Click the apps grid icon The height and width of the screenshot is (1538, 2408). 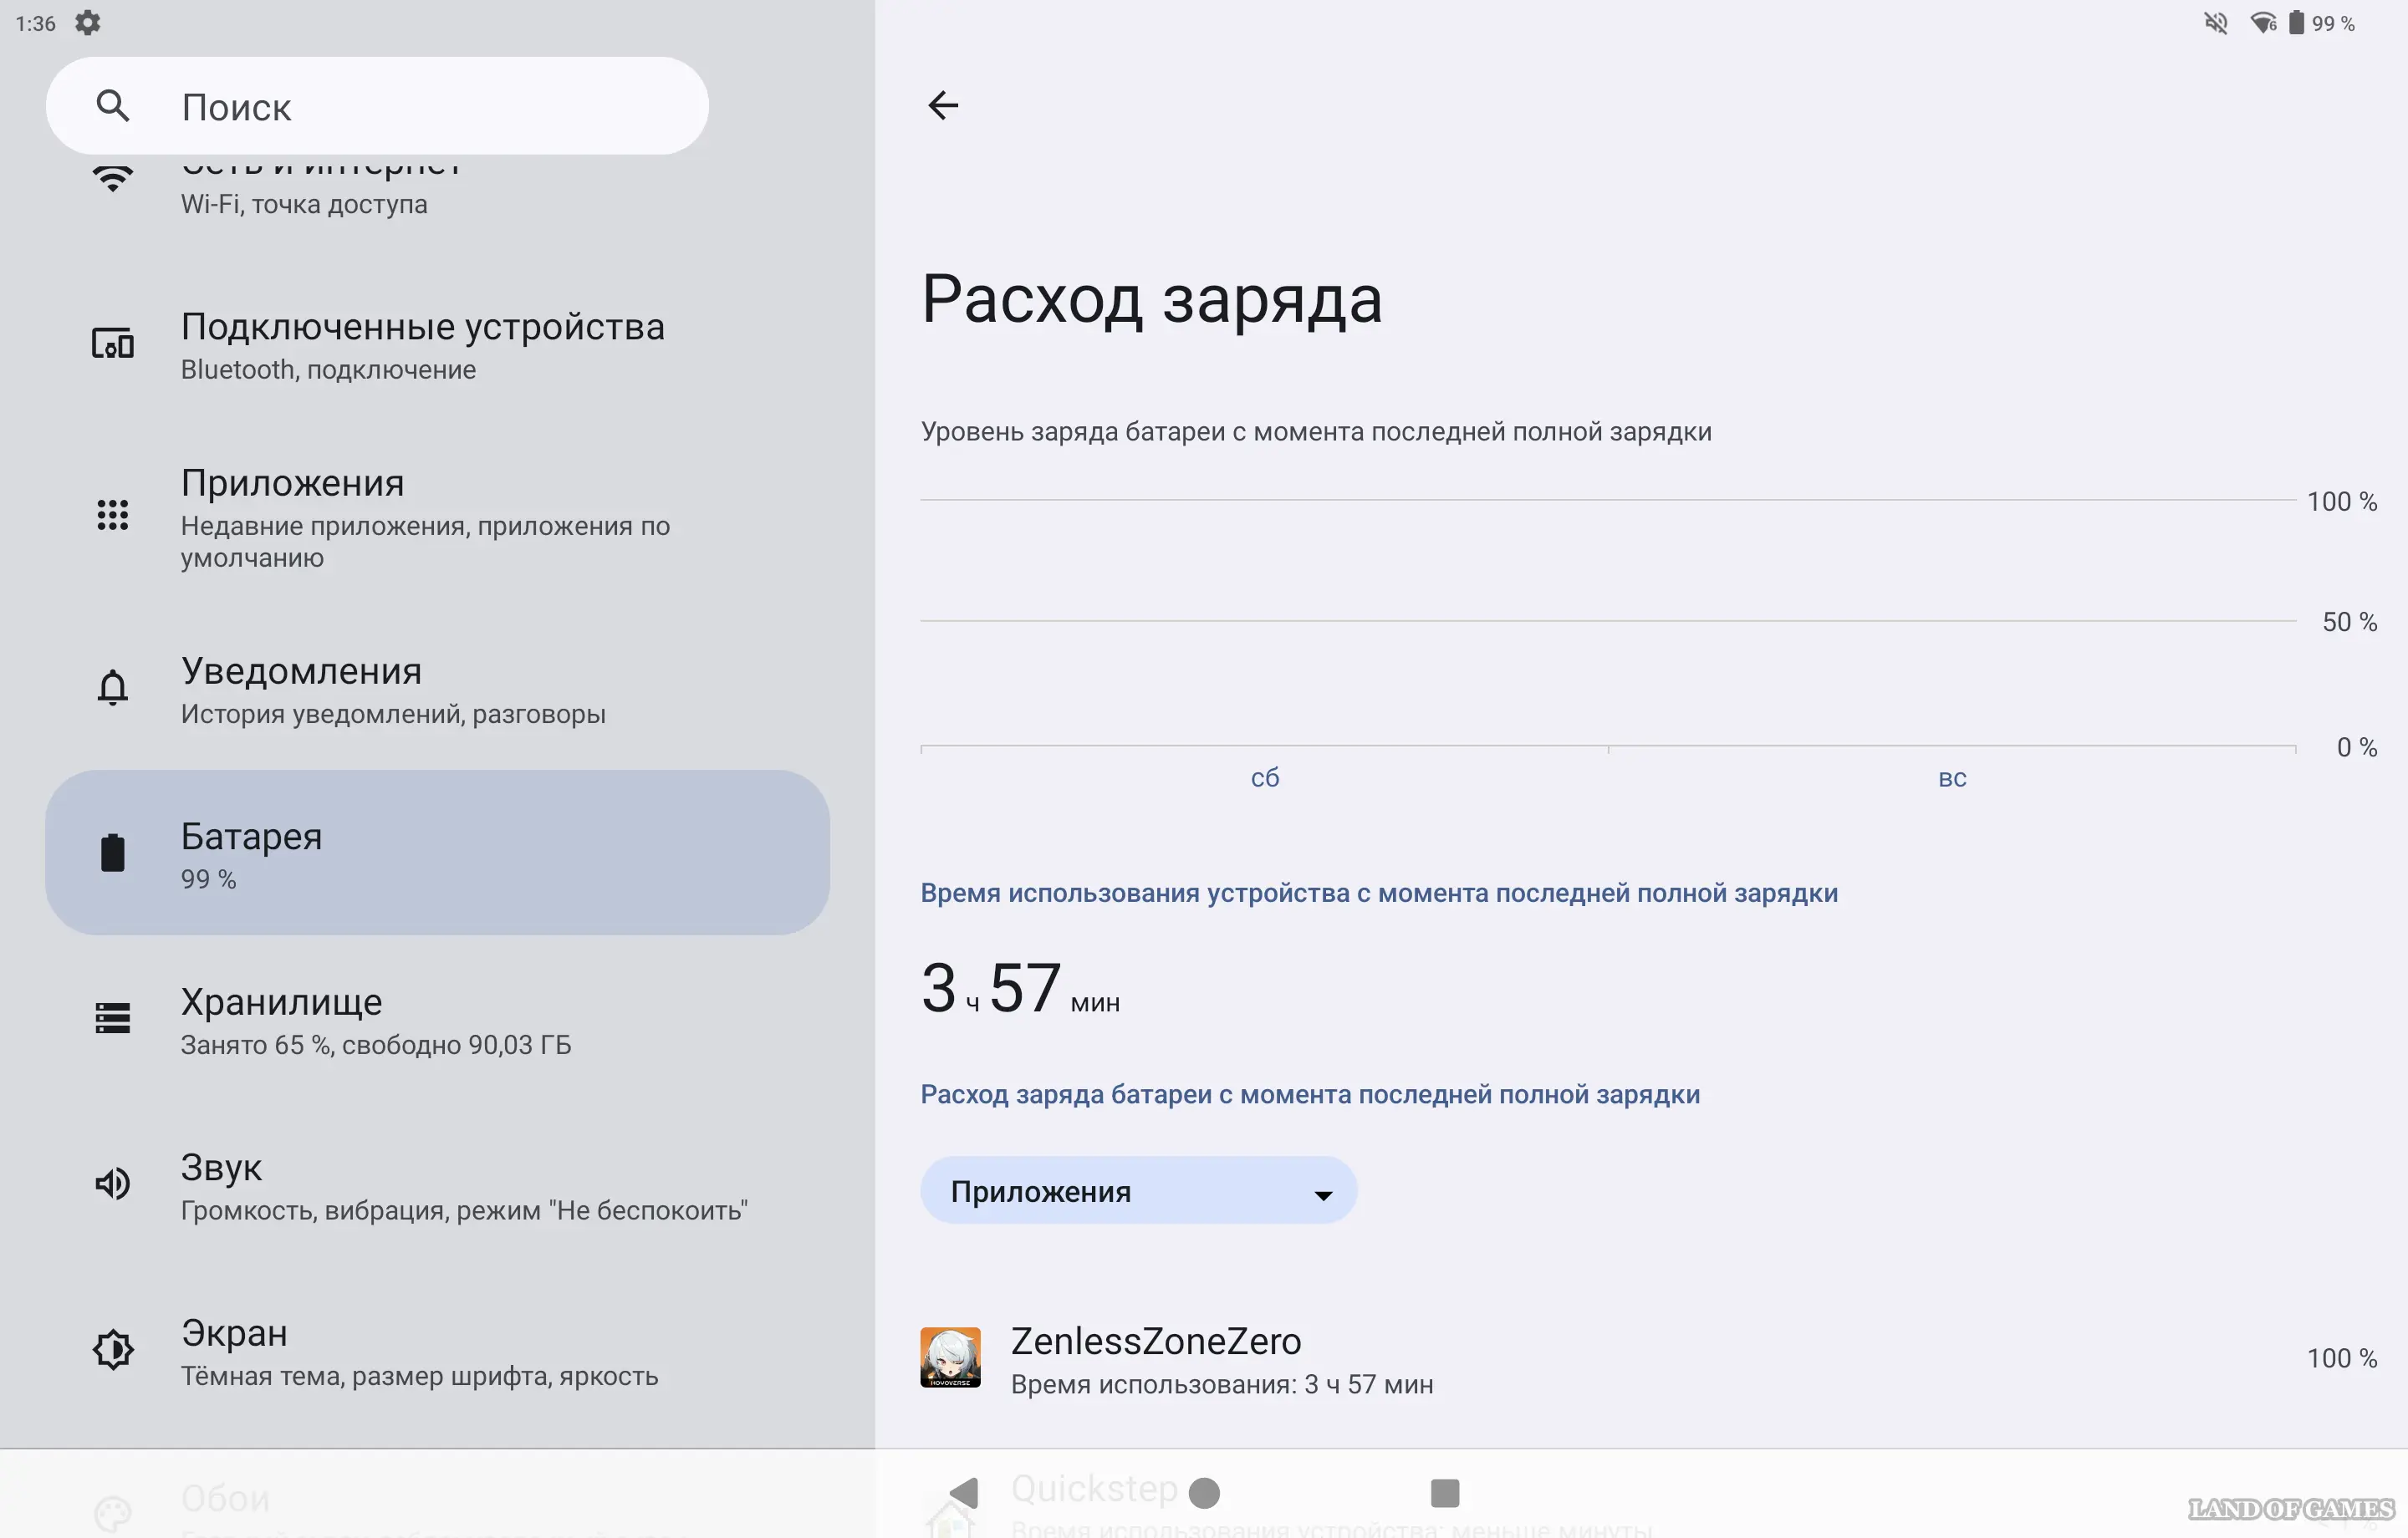point(113,515)
